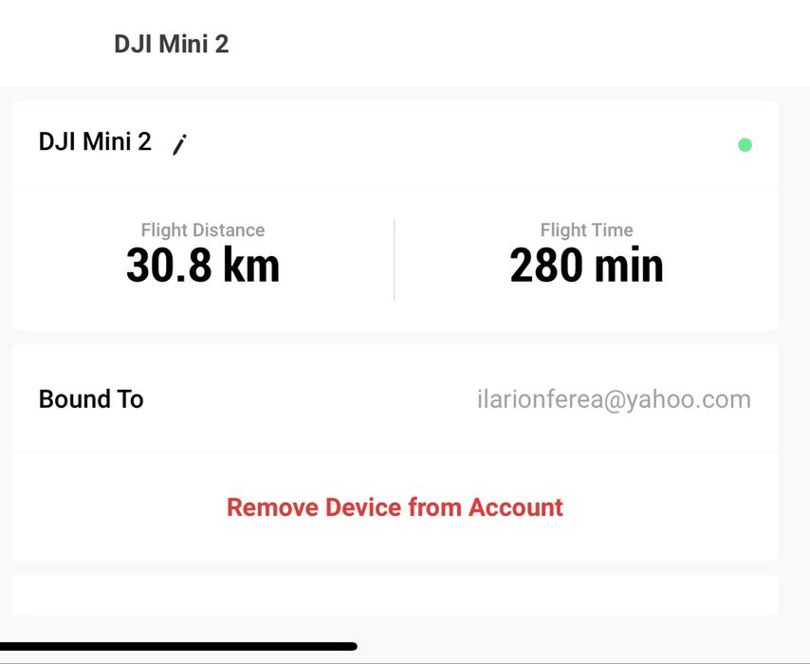Image resolution: width=810 pixels, height=664 pixels.
Task: Tap the pencil edit icon beside device name
Action: [179, 144]
